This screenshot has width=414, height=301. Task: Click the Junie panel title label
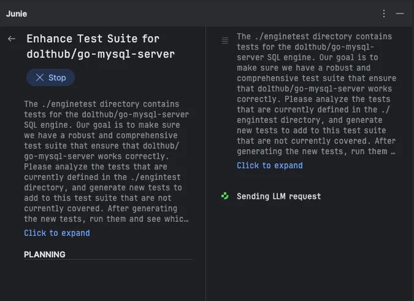17,14
